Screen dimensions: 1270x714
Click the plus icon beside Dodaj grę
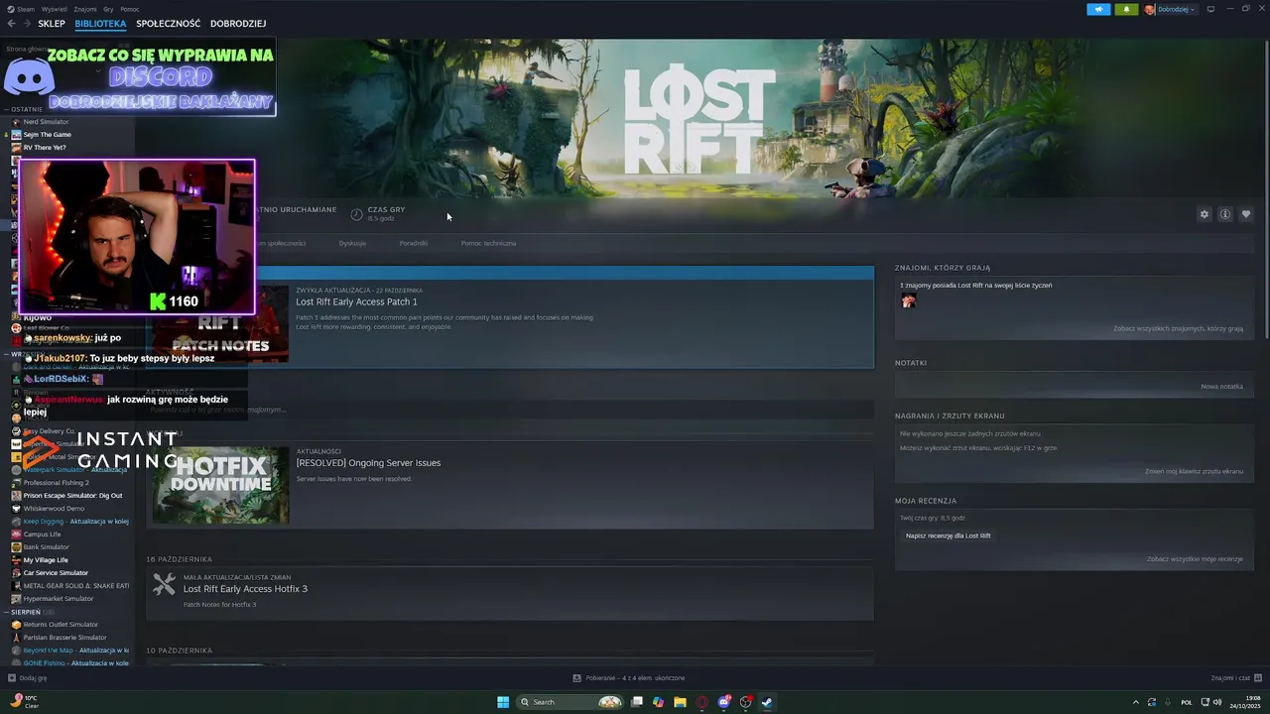(12, 678)
